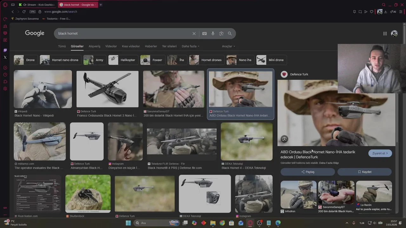406x228 pixels.
Task: Switch to the Stream - Kick Dashboard tab
Action: (36, 5)
